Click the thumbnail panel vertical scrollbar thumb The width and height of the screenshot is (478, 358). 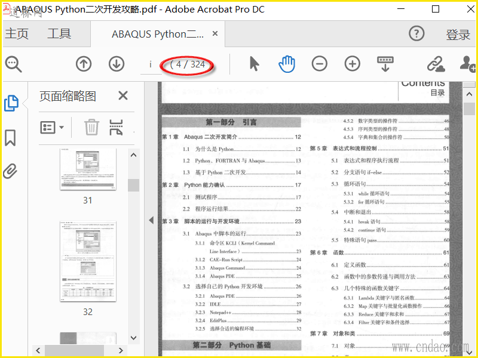point(133,185)
